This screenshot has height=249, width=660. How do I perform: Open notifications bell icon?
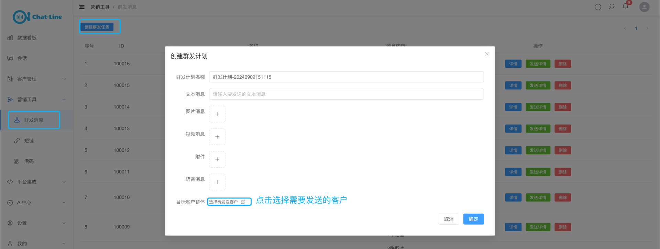pos(626,7)
